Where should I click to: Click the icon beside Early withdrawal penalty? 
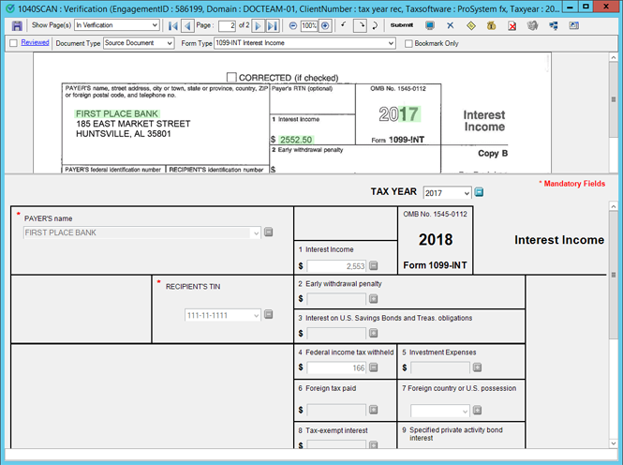374,299
